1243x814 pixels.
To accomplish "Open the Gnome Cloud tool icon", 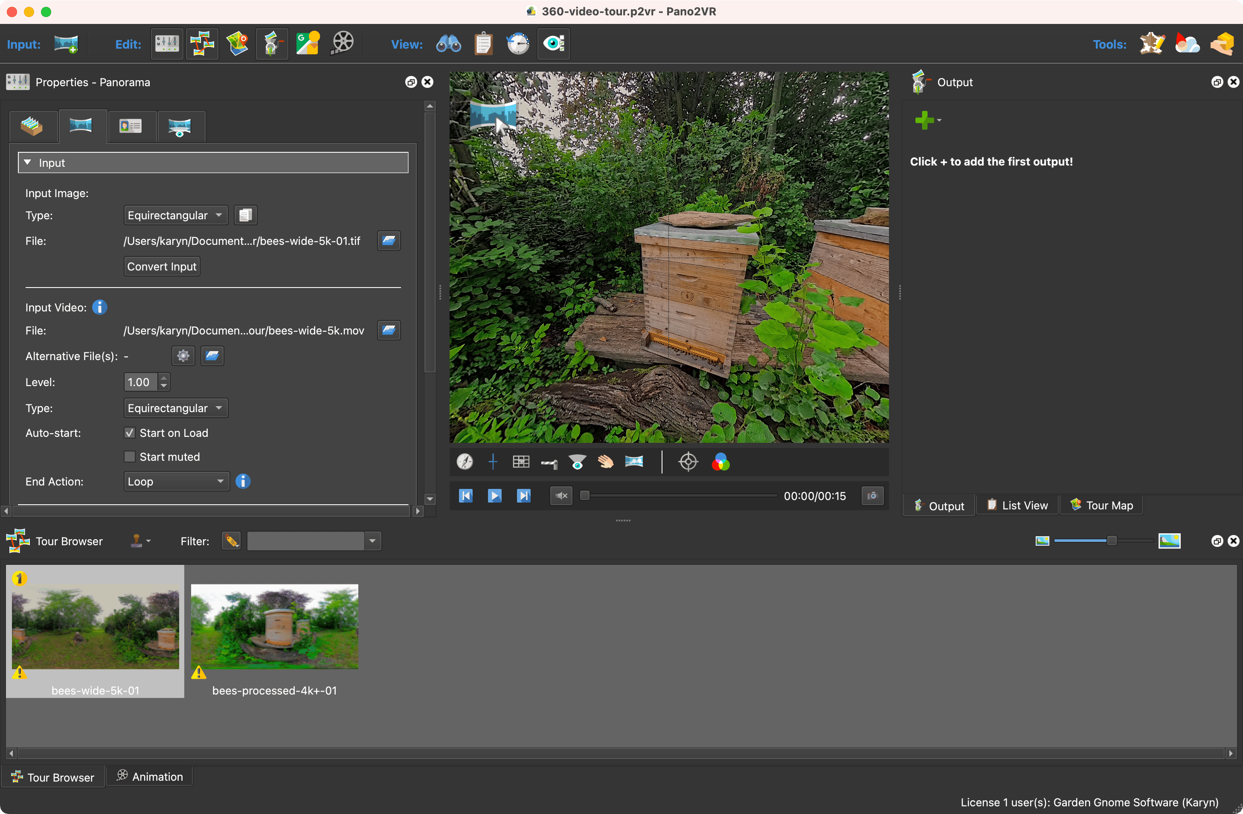I will 1187,44.
